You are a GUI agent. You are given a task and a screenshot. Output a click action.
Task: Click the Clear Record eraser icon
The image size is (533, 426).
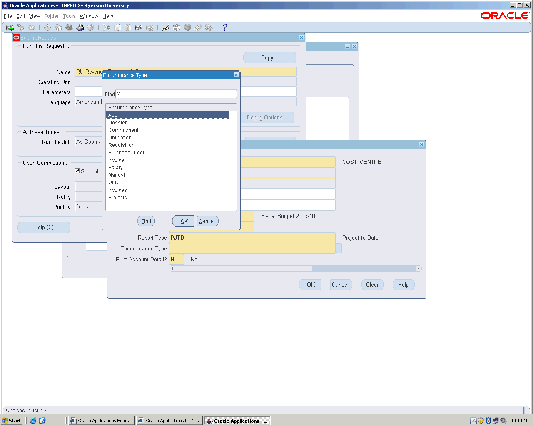click(x=139, y=27)
